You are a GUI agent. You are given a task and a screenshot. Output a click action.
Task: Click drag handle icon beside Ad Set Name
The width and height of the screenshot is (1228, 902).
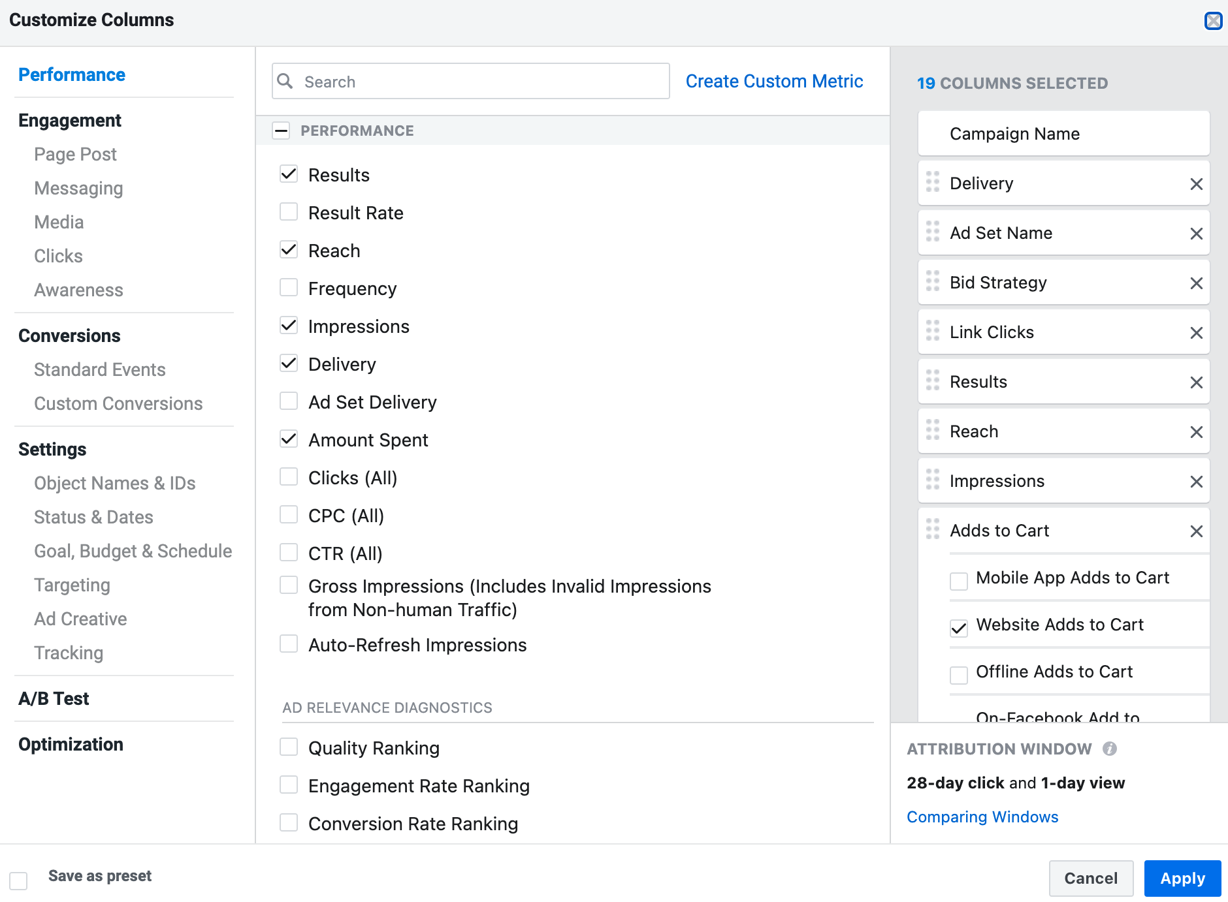933,232
